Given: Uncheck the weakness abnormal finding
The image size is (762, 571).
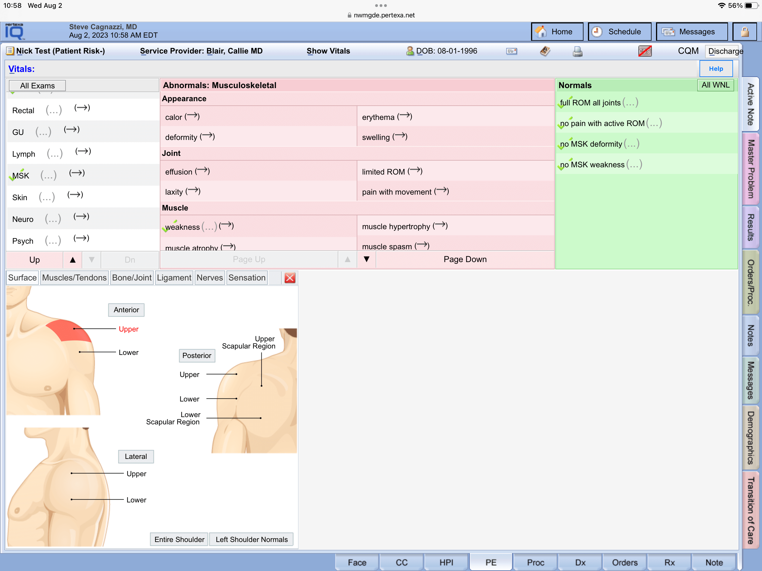Looking at the screenshot, I should 182,227.
